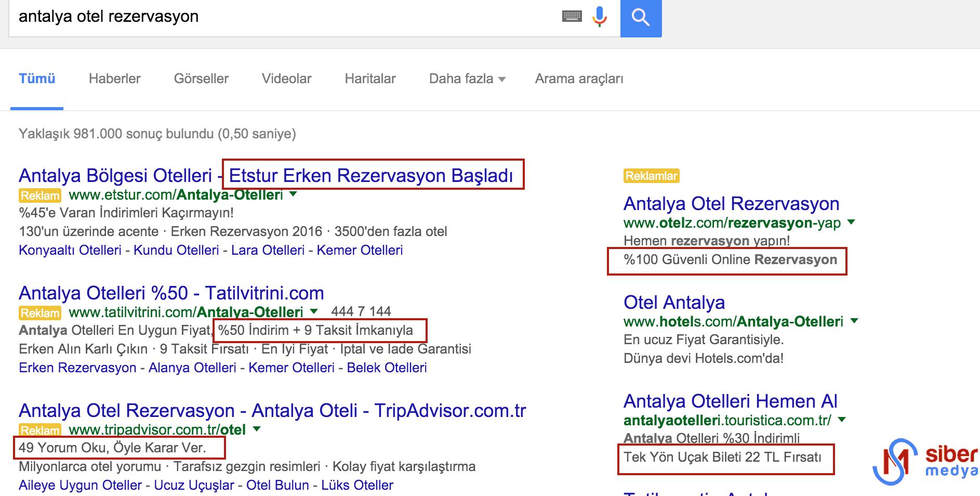
Task: Click www.etstur.com/Antalya-Otelleri URL text
Action: tap(176, 195)
